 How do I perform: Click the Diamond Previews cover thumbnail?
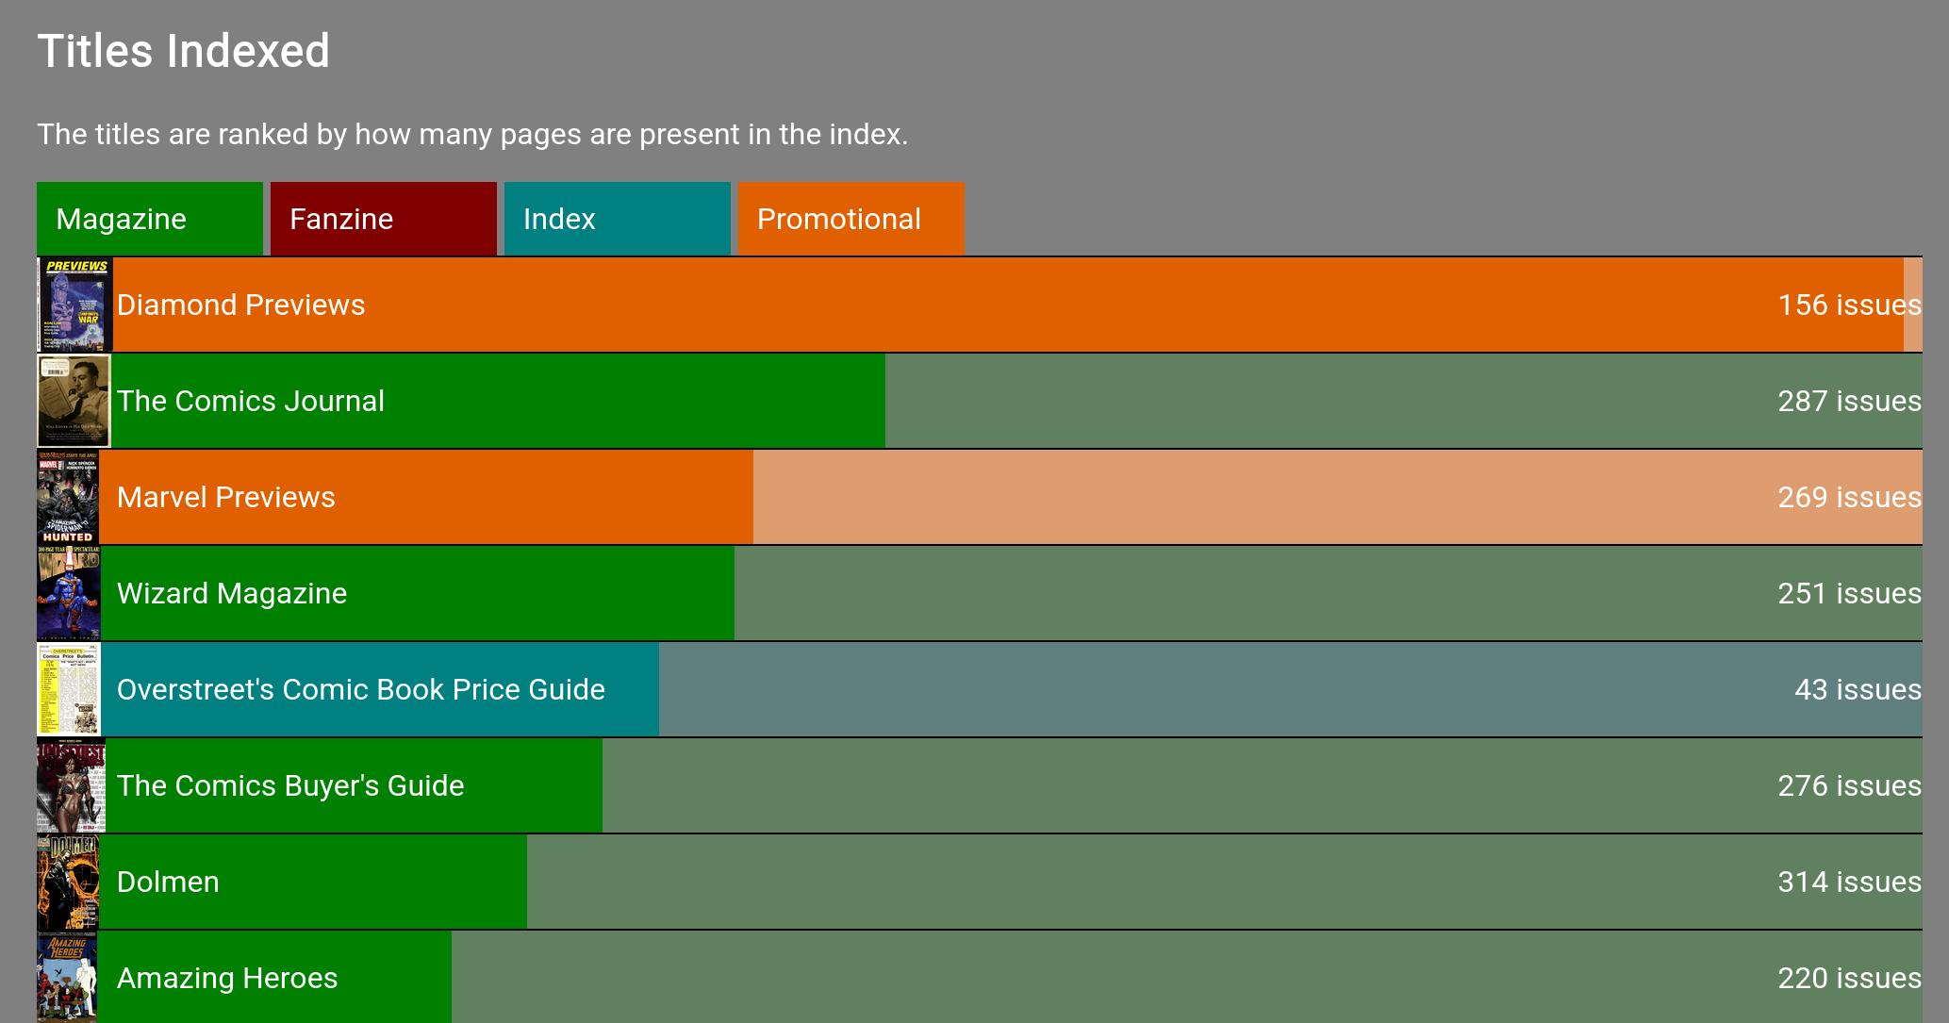pyautogui.click(x=75, y=305)
